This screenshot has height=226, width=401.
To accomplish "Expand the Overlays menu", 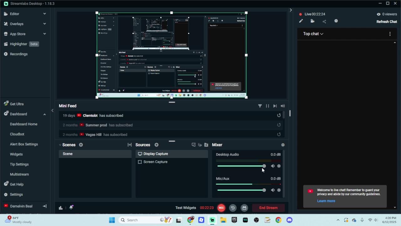I will tap(25, 24).
